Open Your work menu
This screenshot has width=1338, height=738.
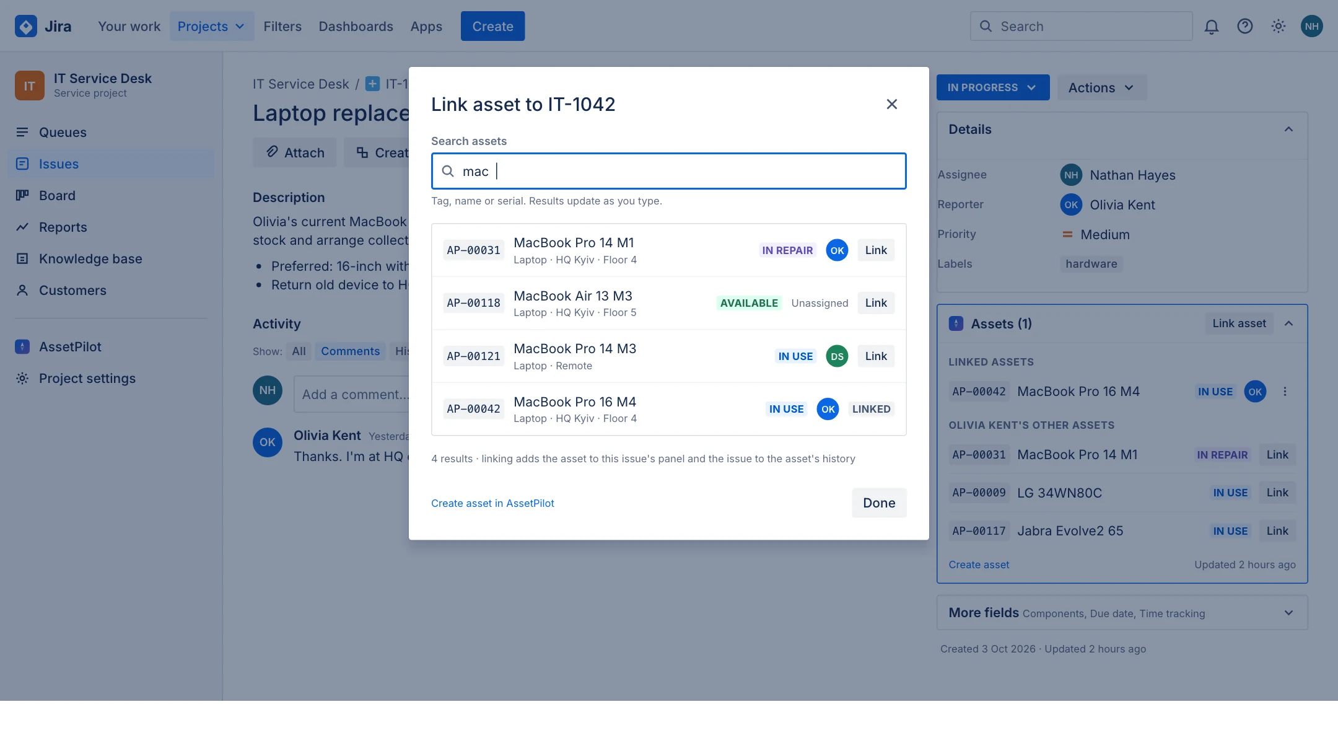click(x=129, y=26)
